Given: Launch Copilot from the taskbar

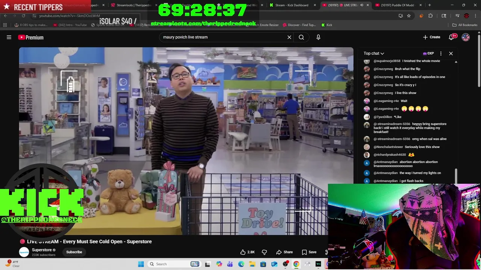Looking at the screenshot, I should 219,264.
